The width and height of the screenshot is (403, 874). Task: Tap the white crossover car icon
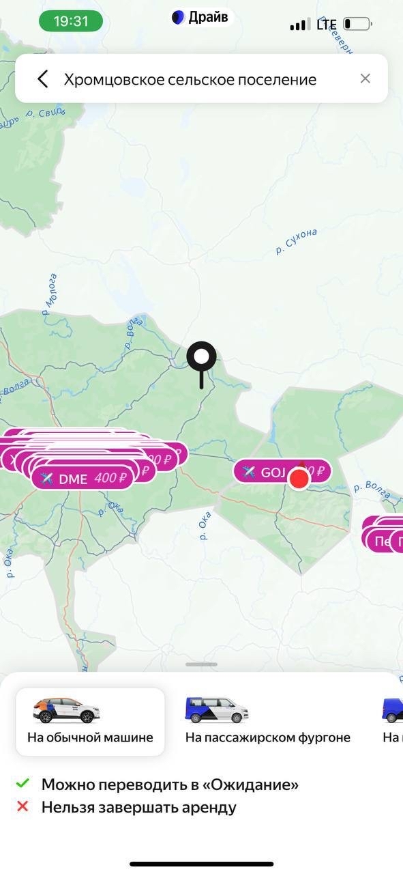point(67,710)
